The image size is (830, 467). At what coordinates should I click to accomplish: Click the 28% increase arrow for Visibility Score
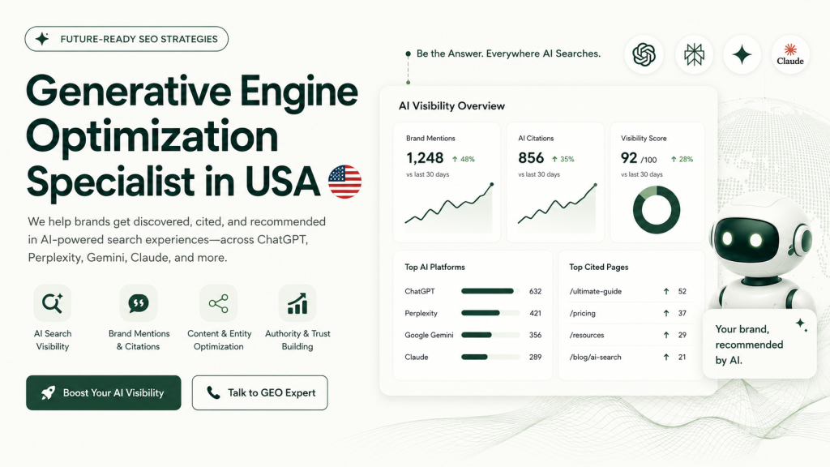point(674,159)
